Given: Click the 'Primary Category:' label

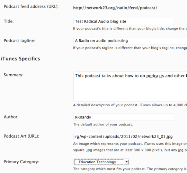Looking at the screenshot, I should [21, 162].
